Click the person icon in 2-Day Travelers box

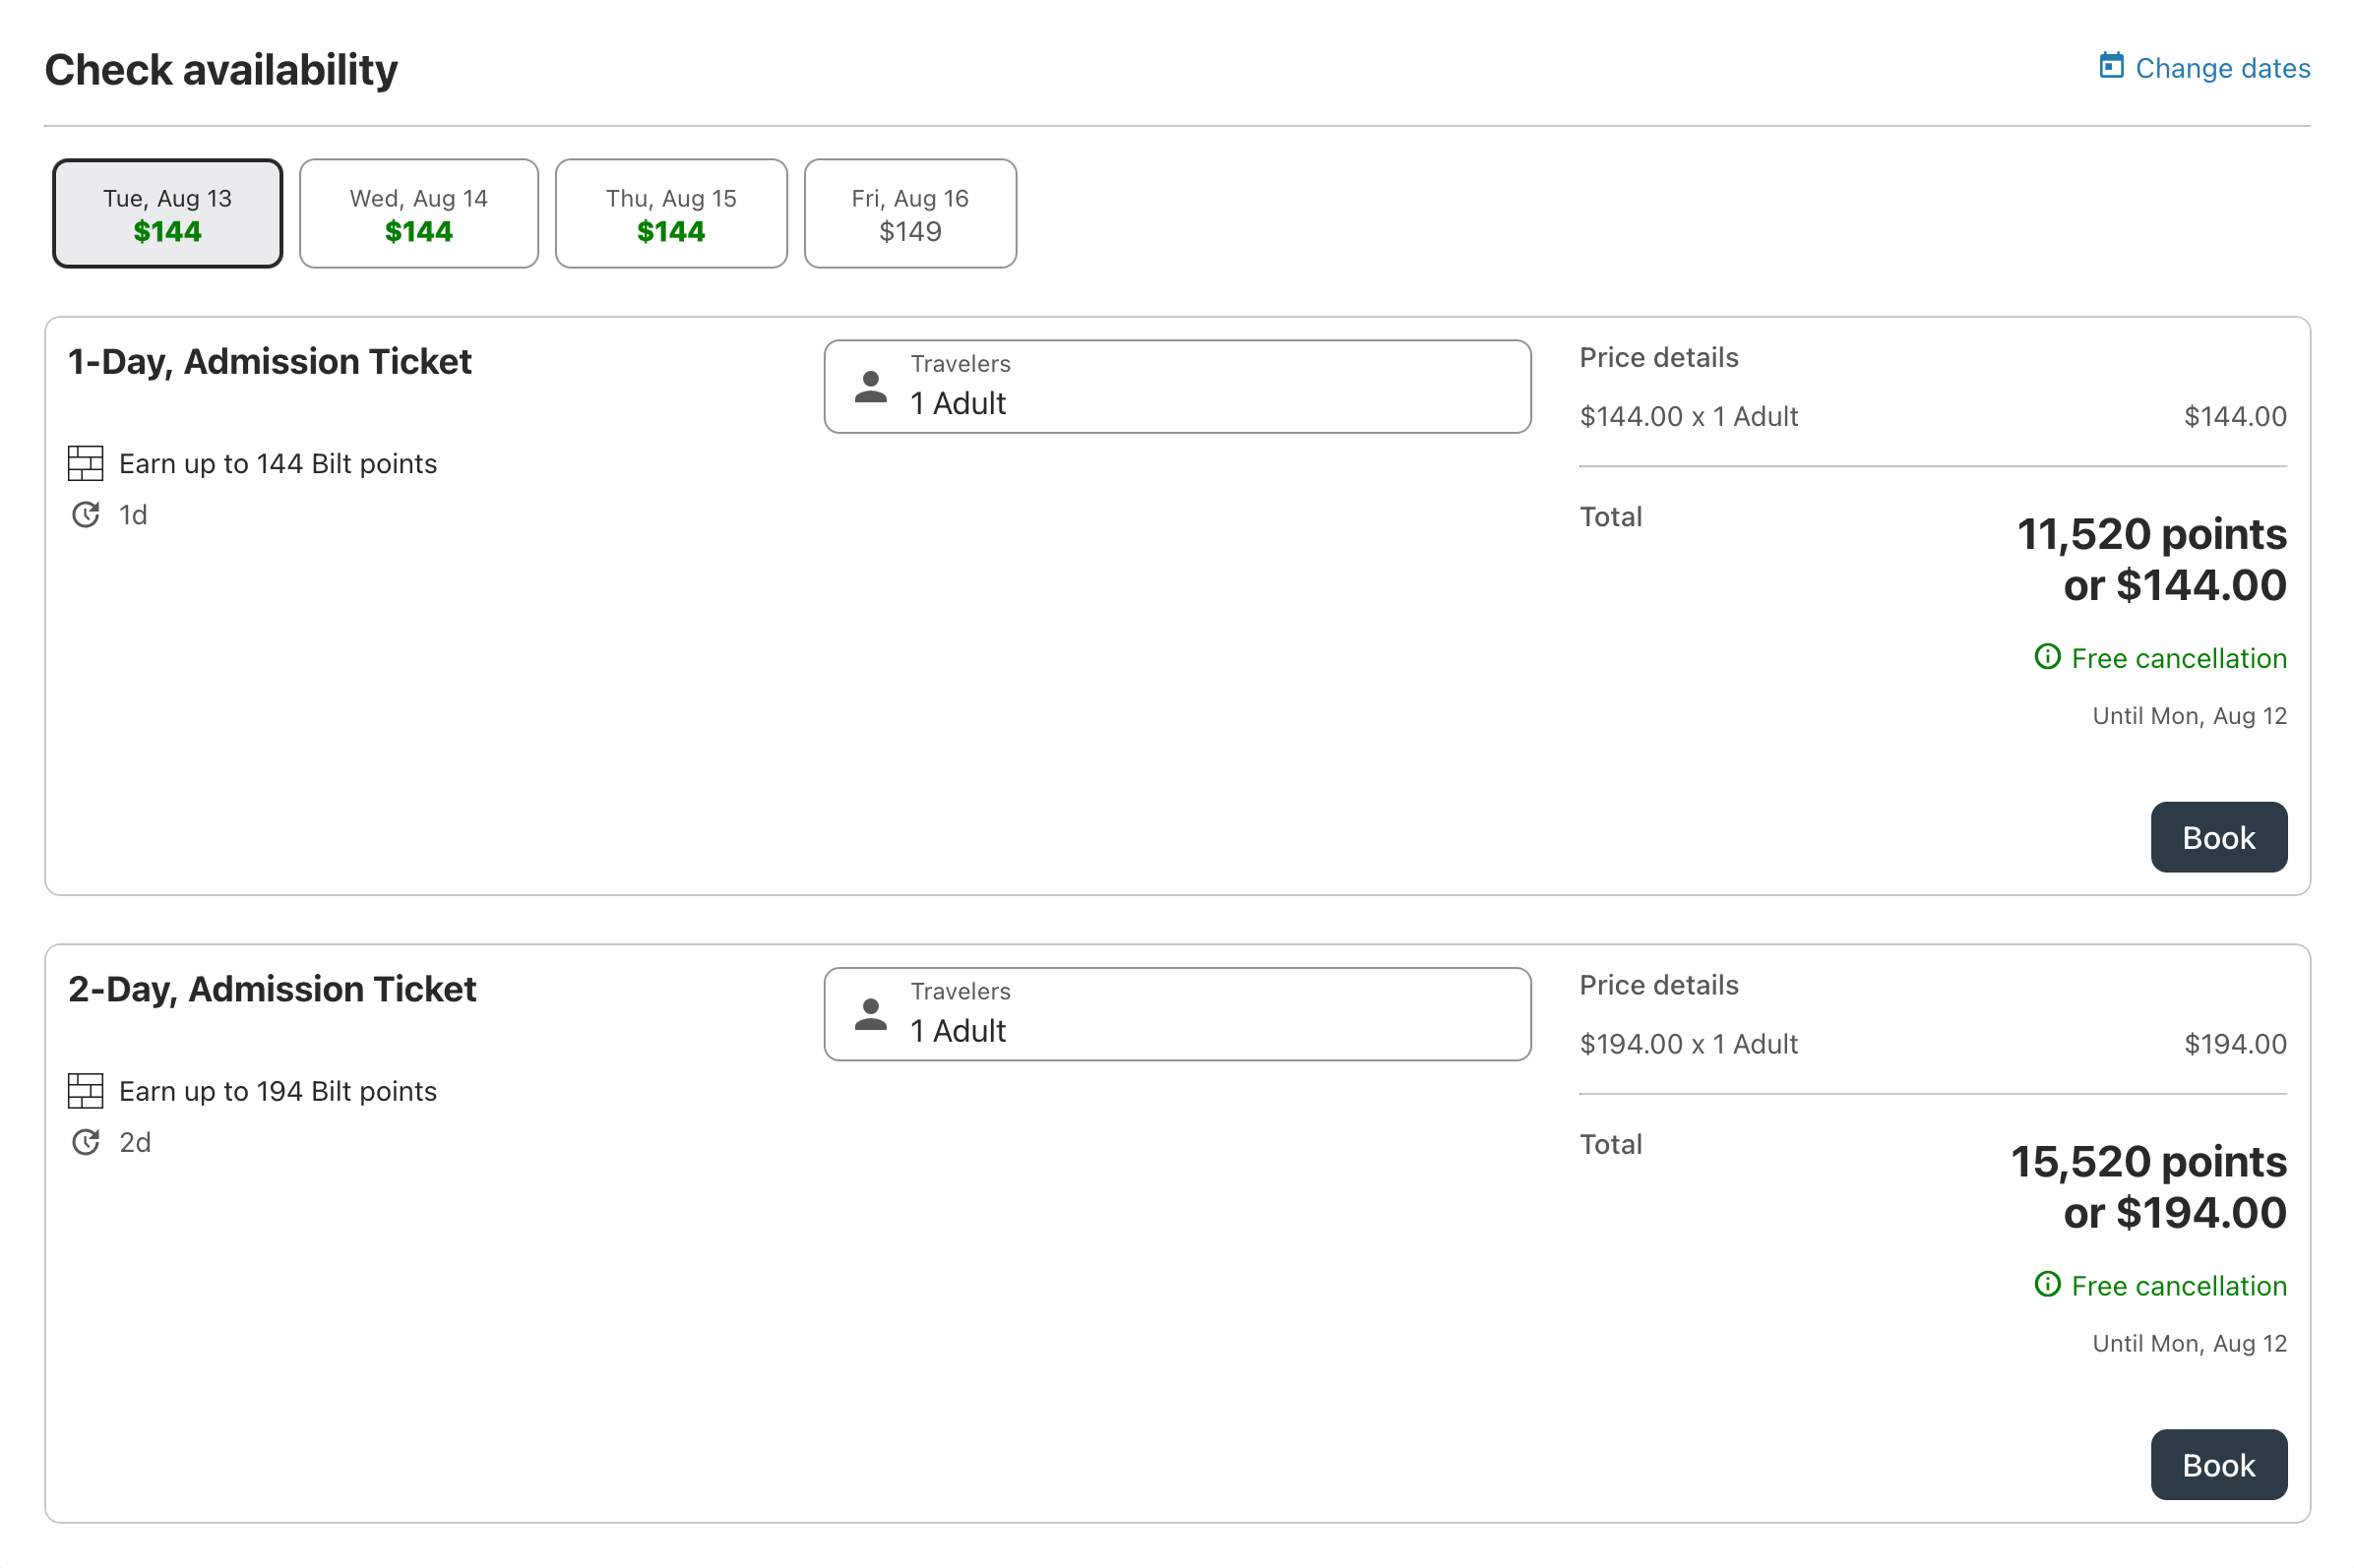coord(870,1014)
